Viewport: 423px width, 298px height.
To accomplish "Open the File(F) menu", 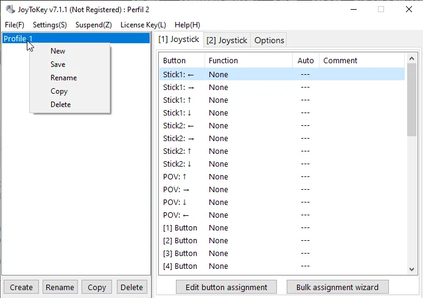I will point(15,25).
